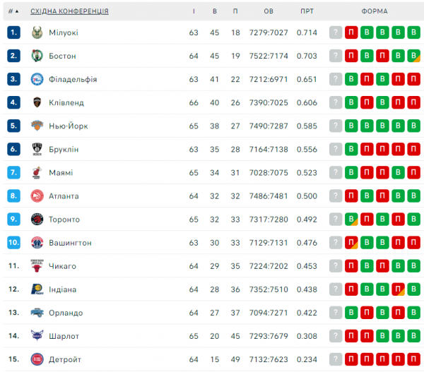The image size is (424, 372).
Task: Click the Toronto Raptors team logo
Action: (x=37, y=220)
